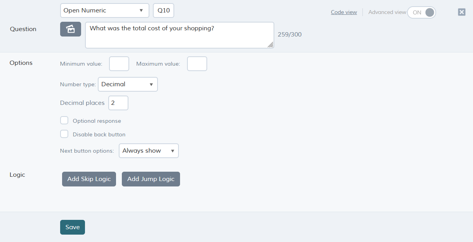
Task: Click the Maximum value input field
Action: pyautogui.click(x=197, y=64)
